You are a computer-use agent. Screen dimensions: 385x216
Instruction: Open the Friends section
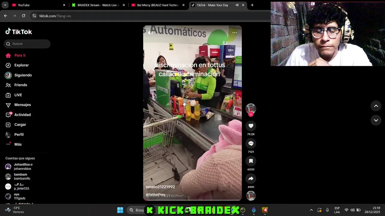pos(20,85)
